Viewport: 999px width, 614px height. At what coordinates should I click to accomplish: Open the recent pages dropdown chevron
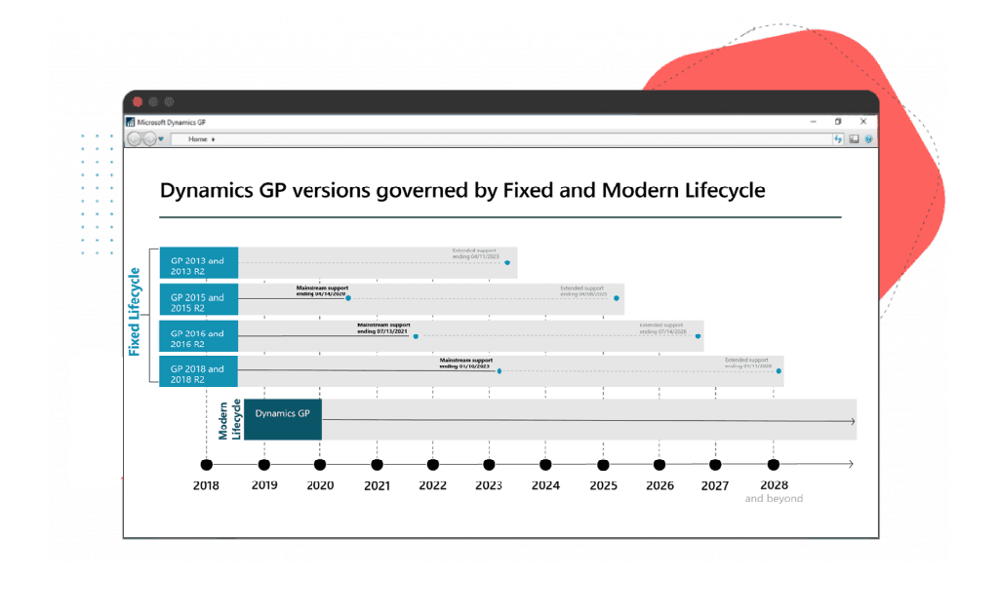pyautogui.click(x=161, y=137)
